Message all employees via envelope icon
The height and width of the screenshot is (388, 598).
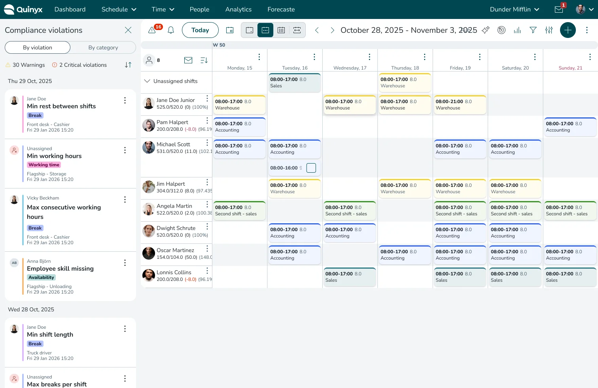(x=188, y=60)
